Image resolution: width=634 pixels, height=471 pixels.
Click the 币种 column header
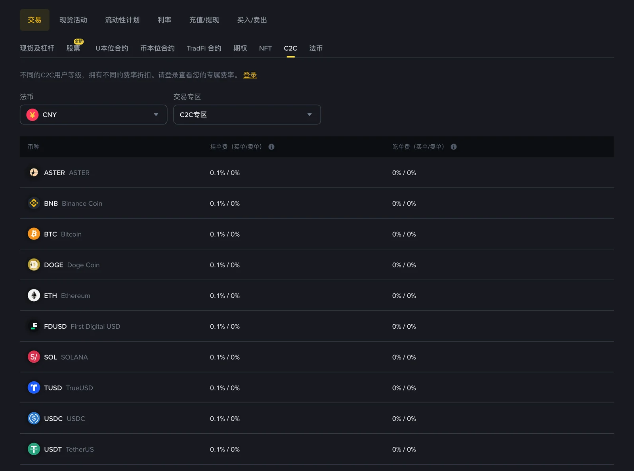tap(34, 147)
